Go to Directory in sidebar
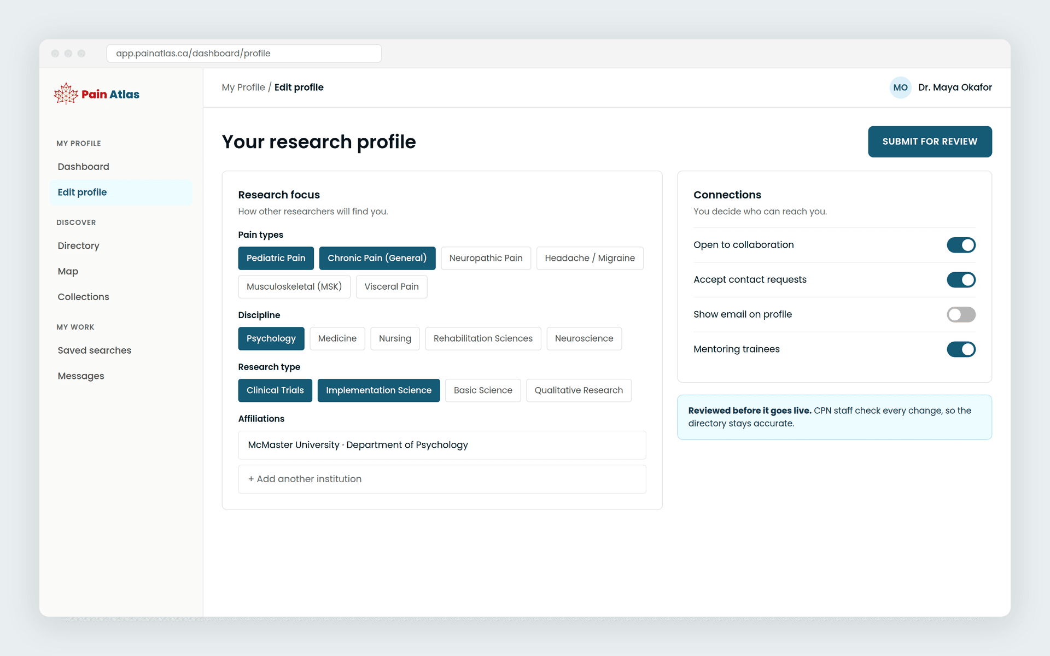The height and width of the screenshot is (656, 1050). [x=121, y=246]
